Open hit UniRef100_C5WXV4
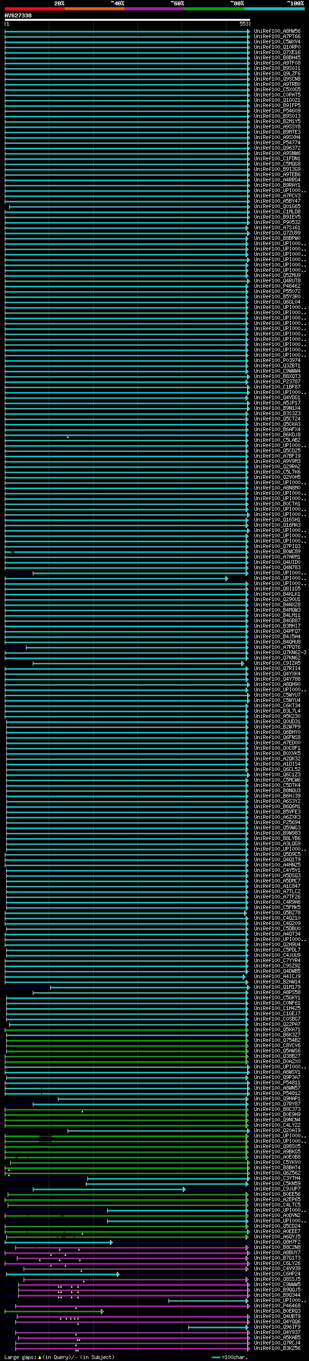 pyautogui.click(x=277, y=42)
